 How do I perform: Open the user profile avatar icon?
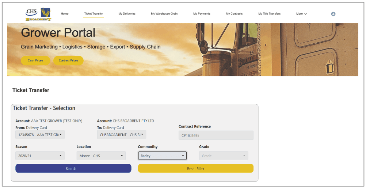click(333, 14)
